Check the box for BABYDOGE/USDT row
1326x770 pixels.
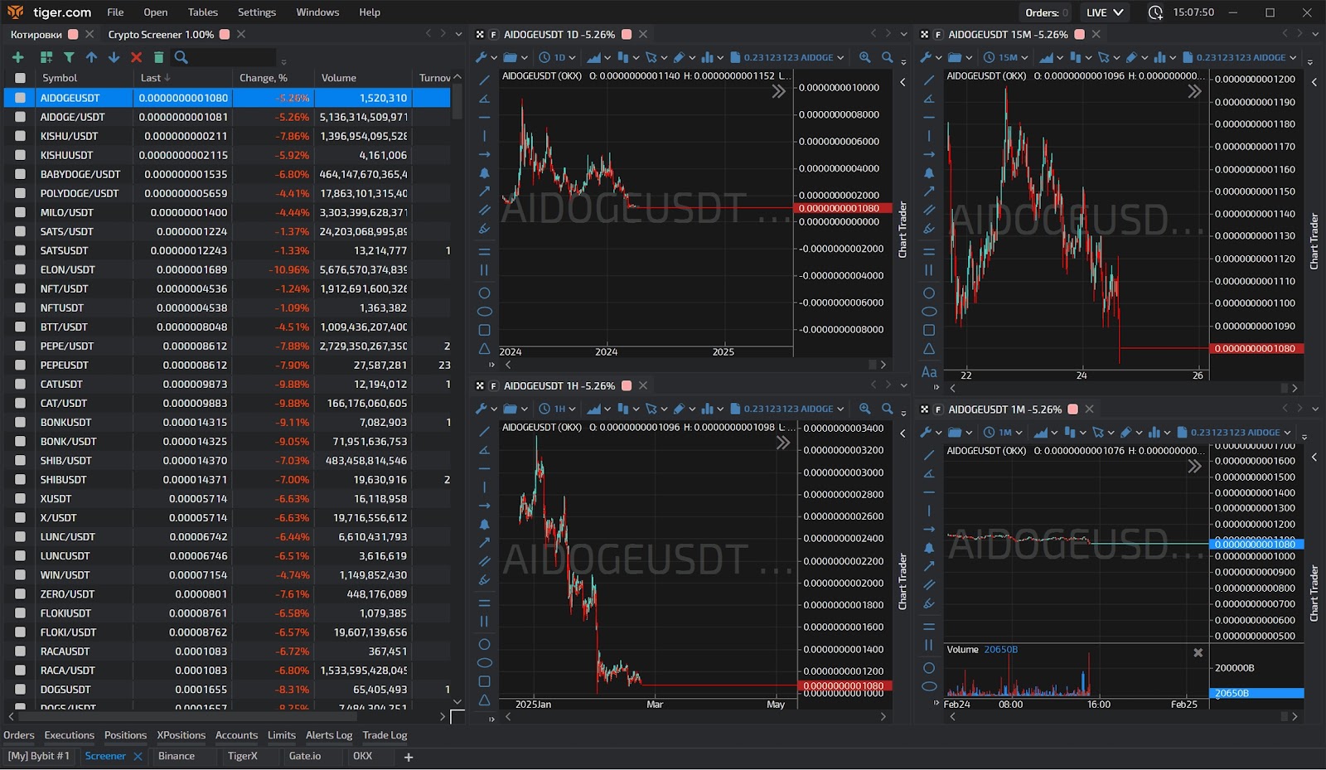tap(20, 174)
